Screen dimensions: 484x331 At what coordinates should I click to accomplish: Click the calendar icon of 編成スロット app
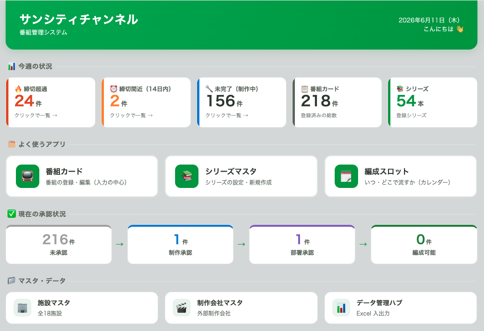[346, 176]
